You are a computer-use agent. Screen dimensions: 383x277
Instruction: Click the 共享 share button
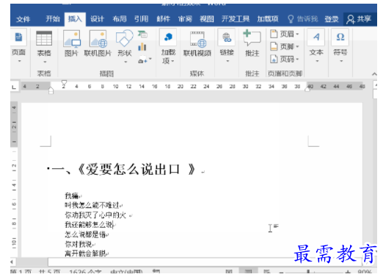tap(359, 19)
